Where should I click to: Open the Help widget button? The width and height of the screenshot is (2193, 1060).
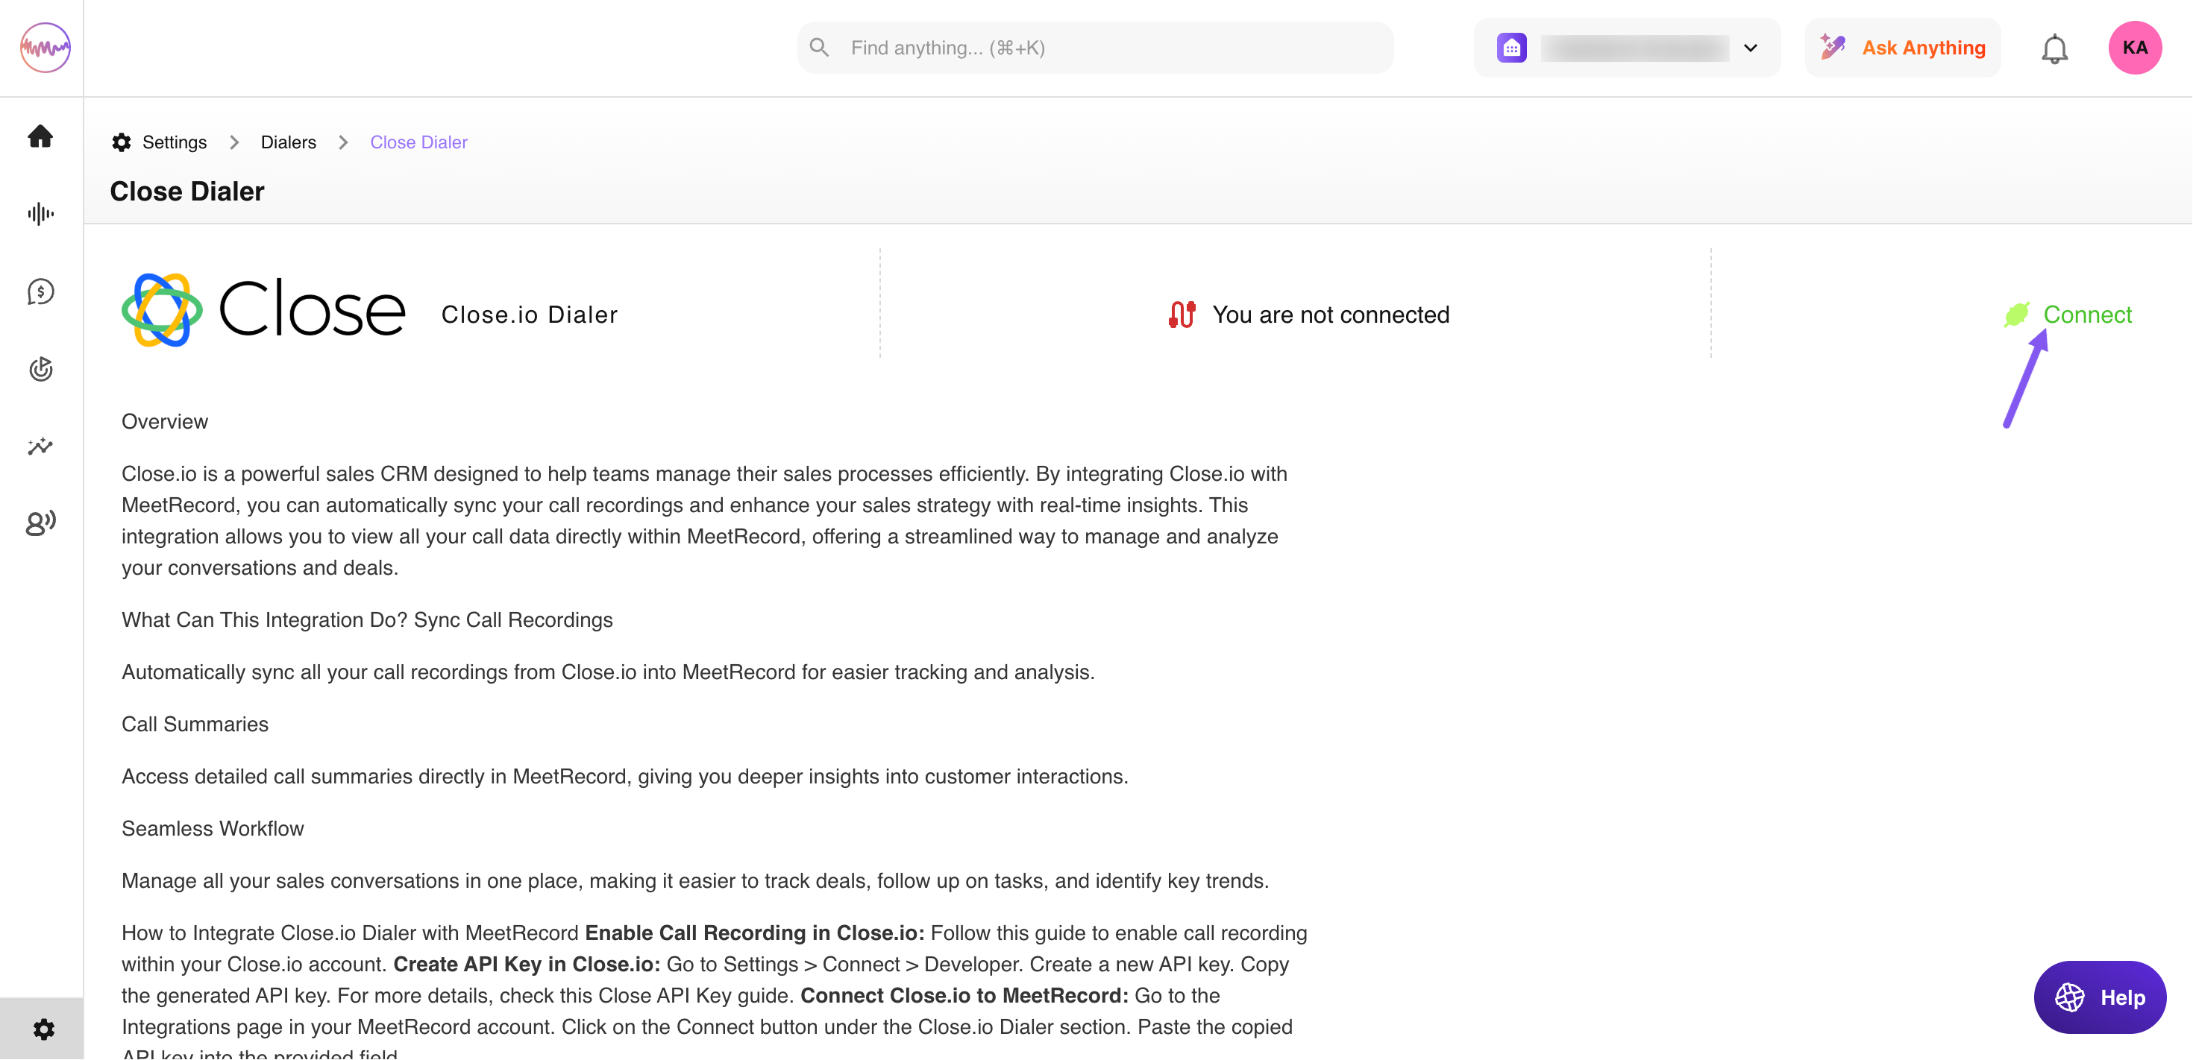pos(2099,997)
